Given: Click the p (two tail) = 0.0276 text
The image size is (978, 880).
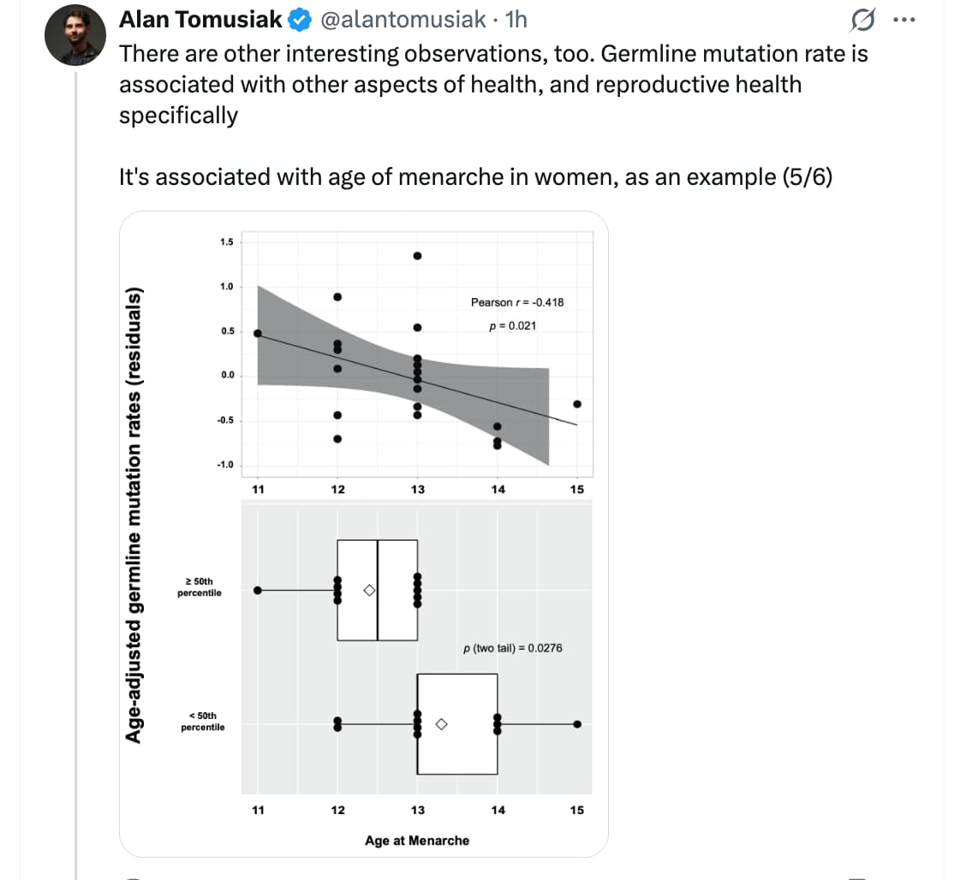Looking at the screenshot, I should 512,648.
